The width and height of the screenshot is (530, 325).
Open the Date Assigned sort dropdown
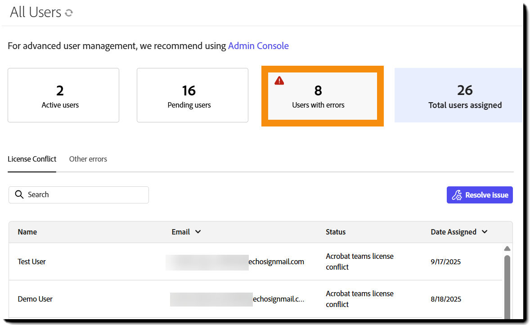point(485,232)
